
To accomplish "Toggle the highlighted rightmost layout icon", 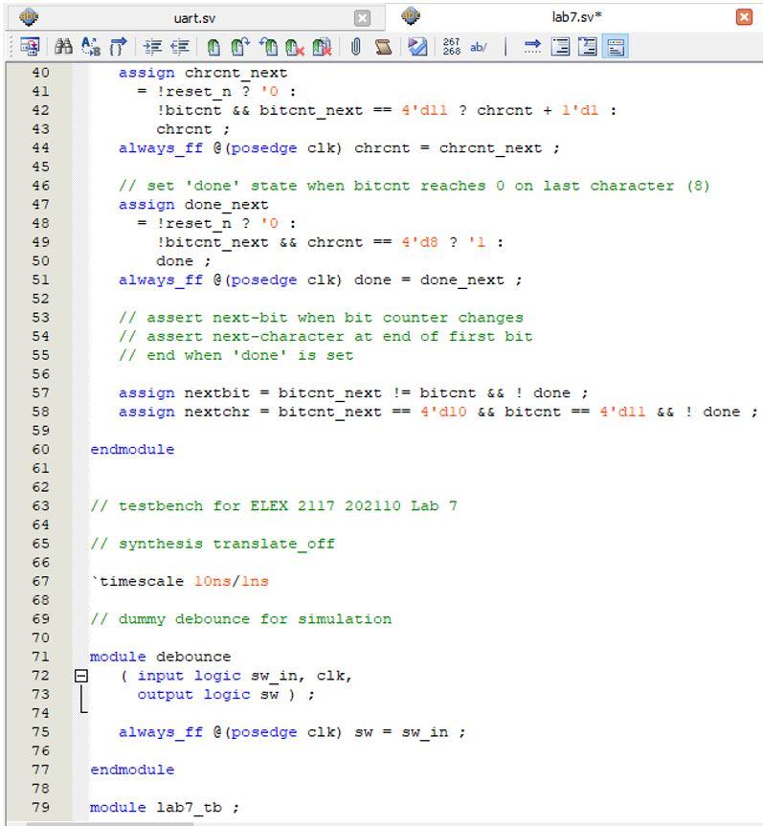I will tap(616, 47).
